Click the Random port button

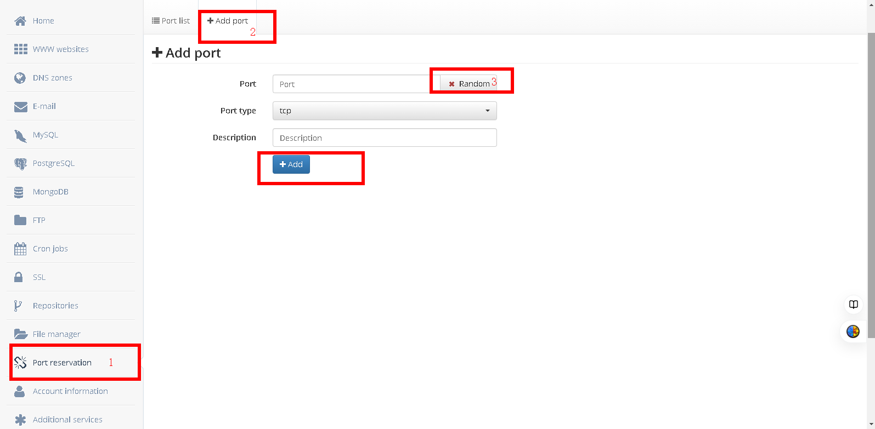coord(469,84)
